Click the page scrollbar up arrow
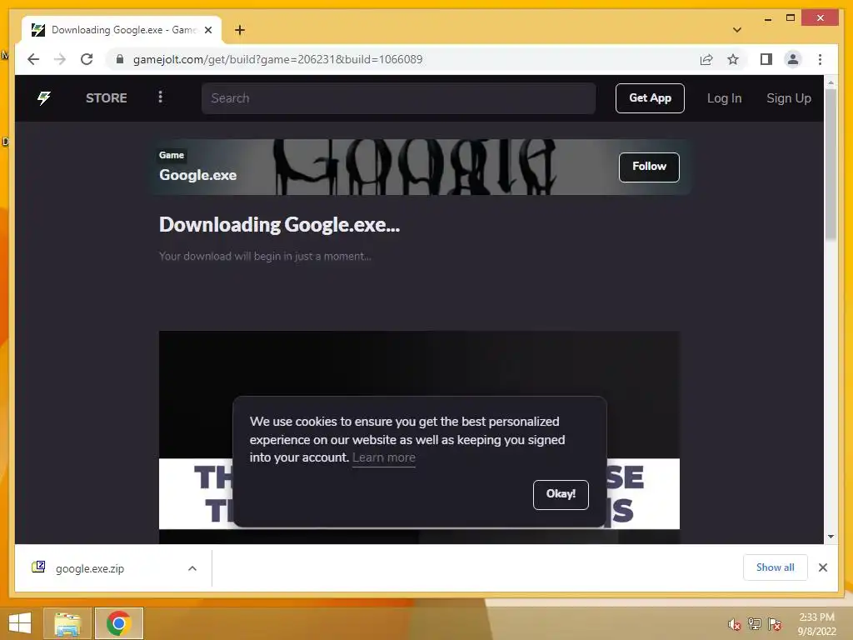This screenshot has width=853, height=640. (x=831, y=82)
